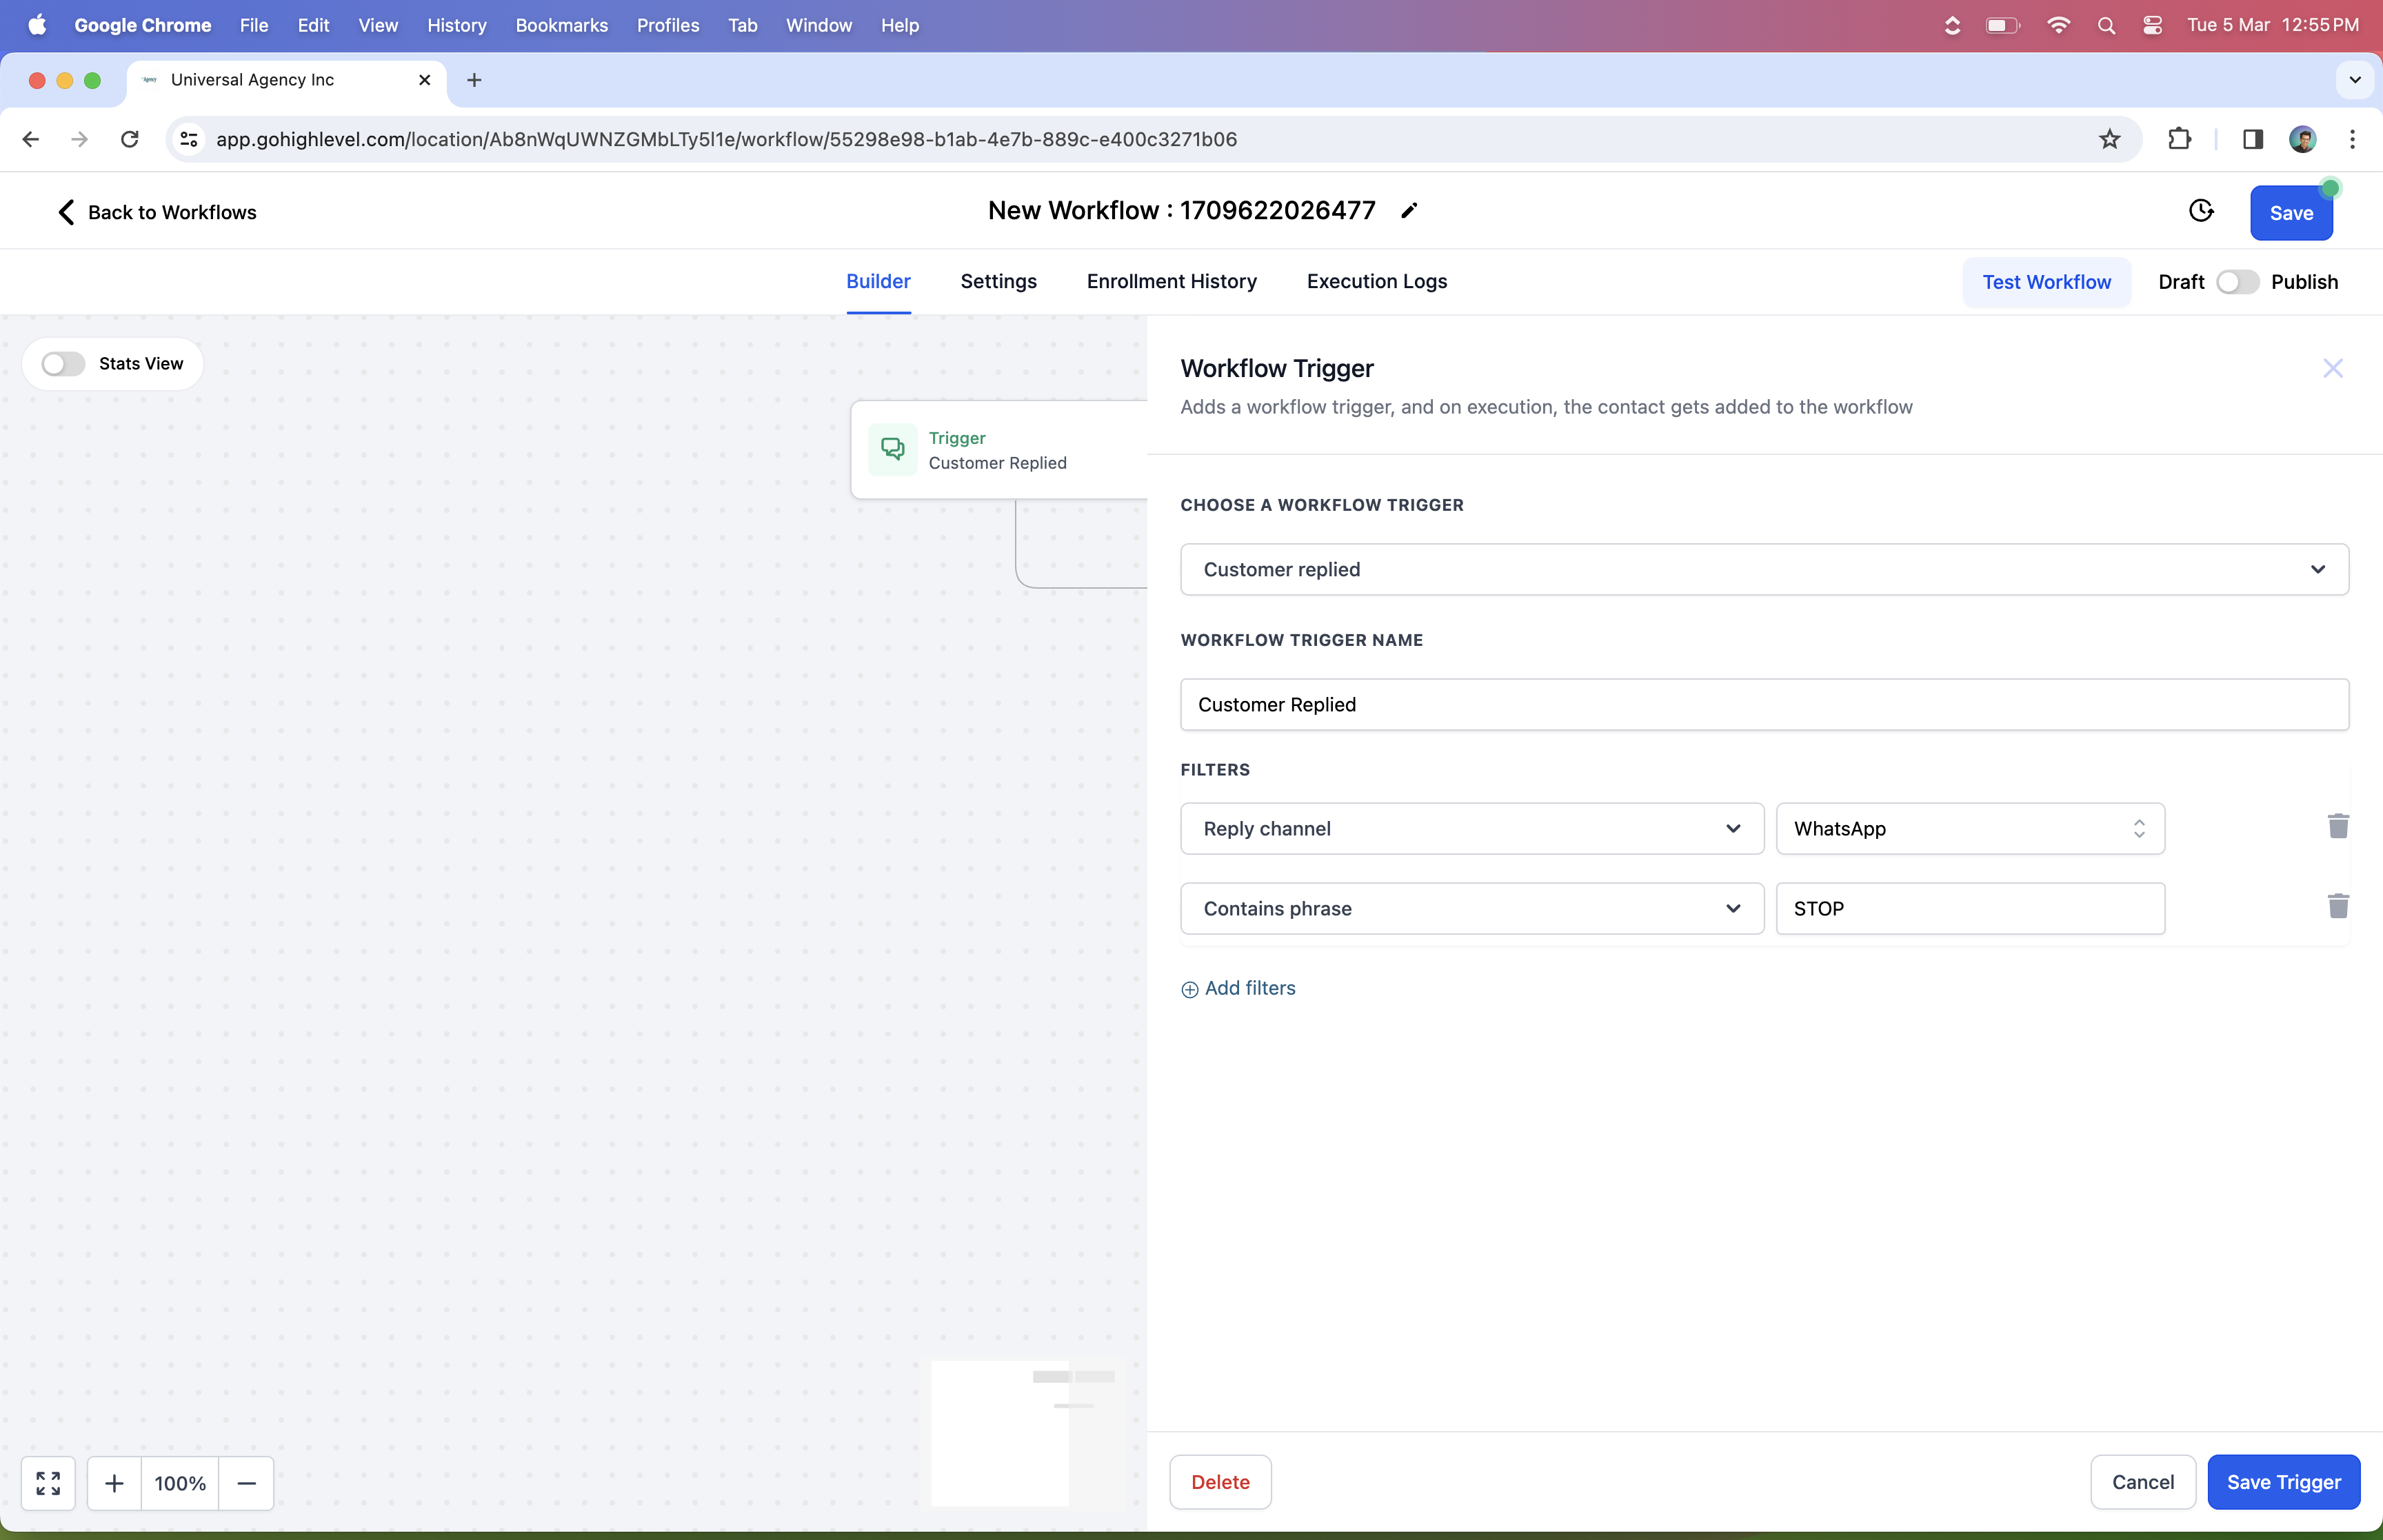Zoom out the canvas with minus icon
Screen dimensions: 2383x1540
click(x=246, y=1482)
